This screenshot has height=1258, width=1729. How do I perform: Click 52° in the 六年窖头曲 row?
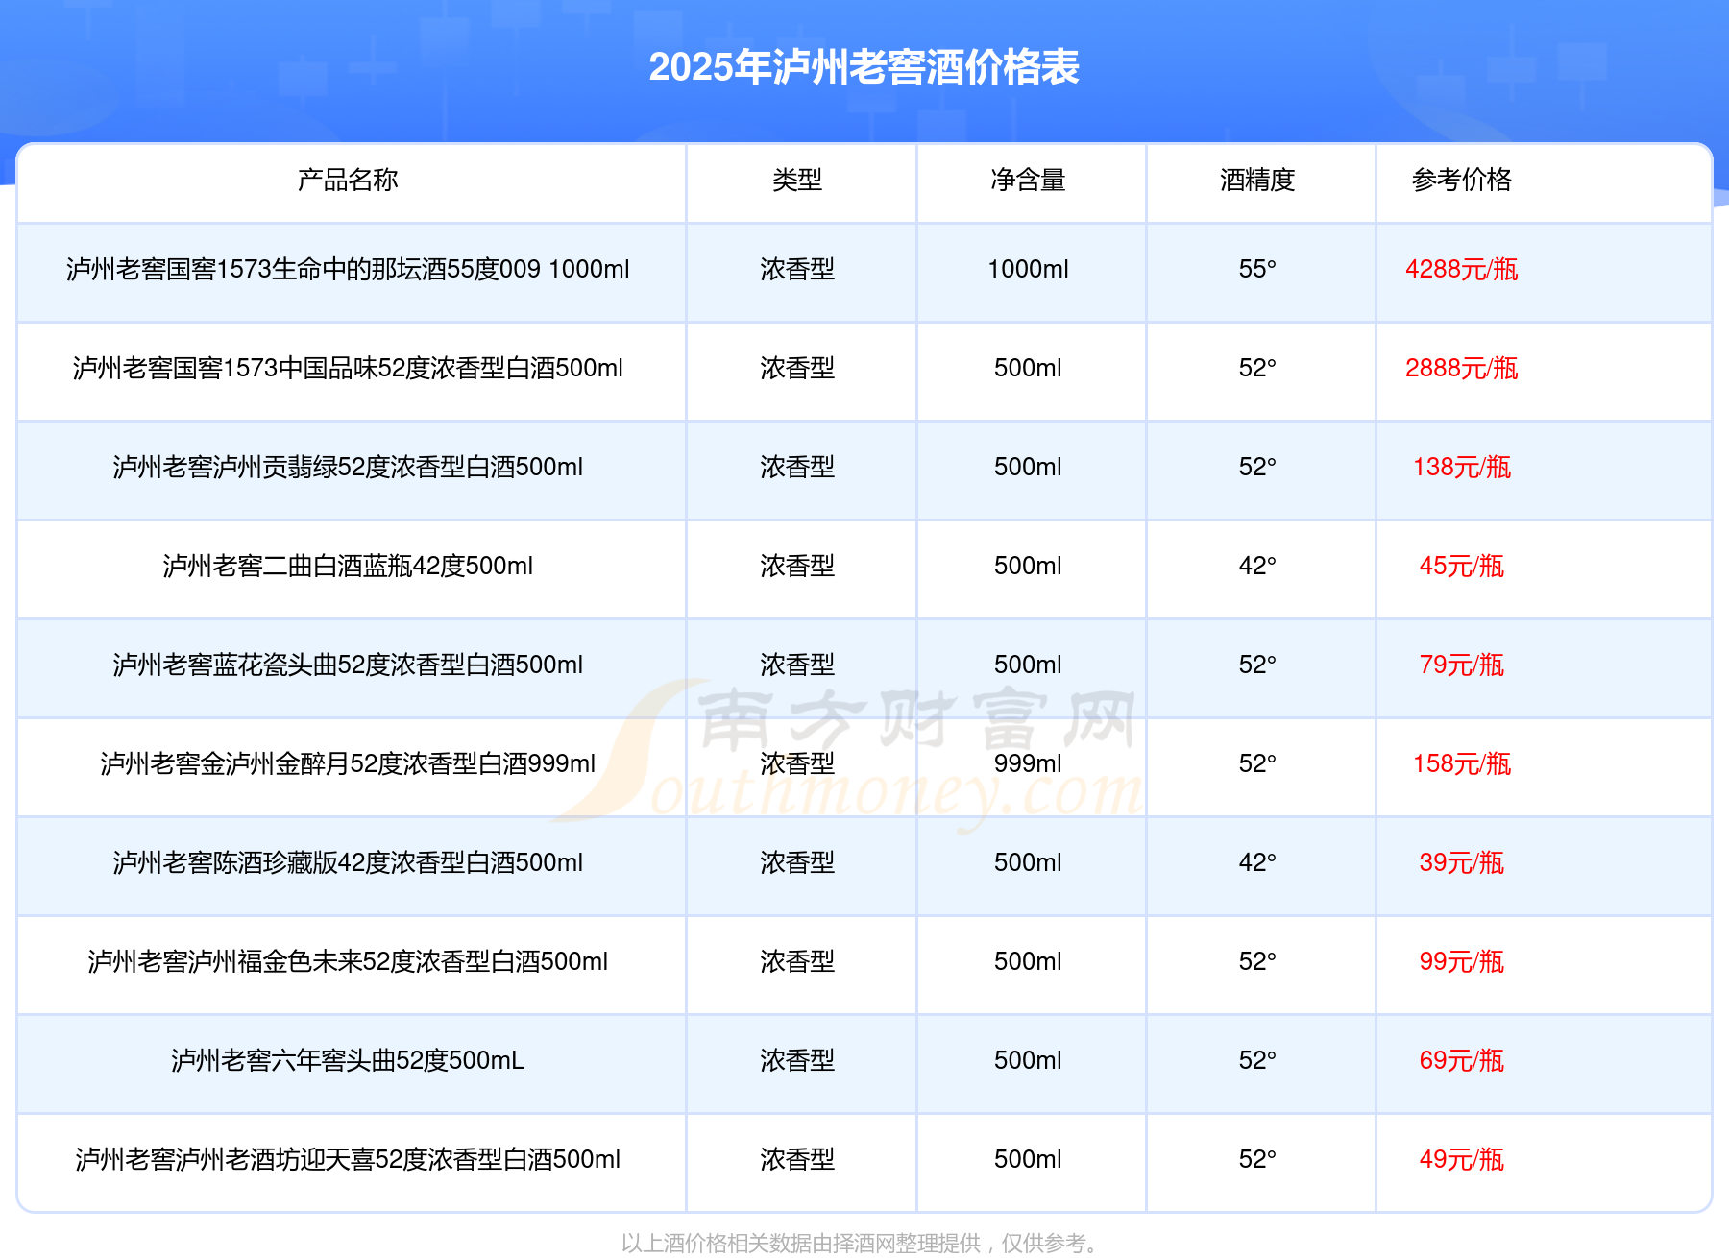[1257, 1060]
